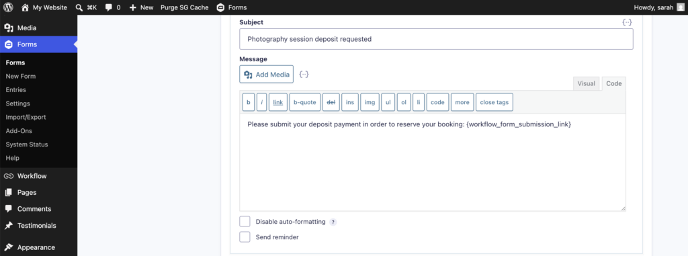Open Testimonials in the sidebar

click(36, 226)
